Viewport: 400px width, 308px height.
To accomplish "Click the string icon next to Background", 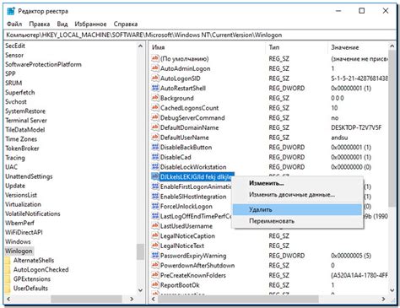I will [155, 98].
